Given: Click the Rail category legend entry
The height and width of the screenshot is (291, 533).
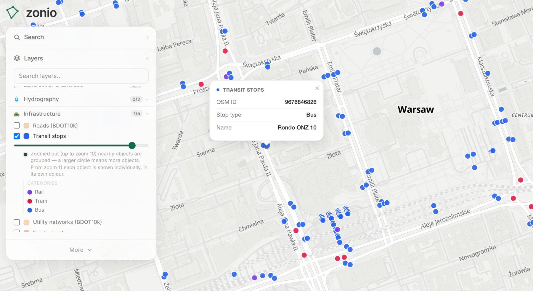Looking at the screenshot, I should point(36,192).
